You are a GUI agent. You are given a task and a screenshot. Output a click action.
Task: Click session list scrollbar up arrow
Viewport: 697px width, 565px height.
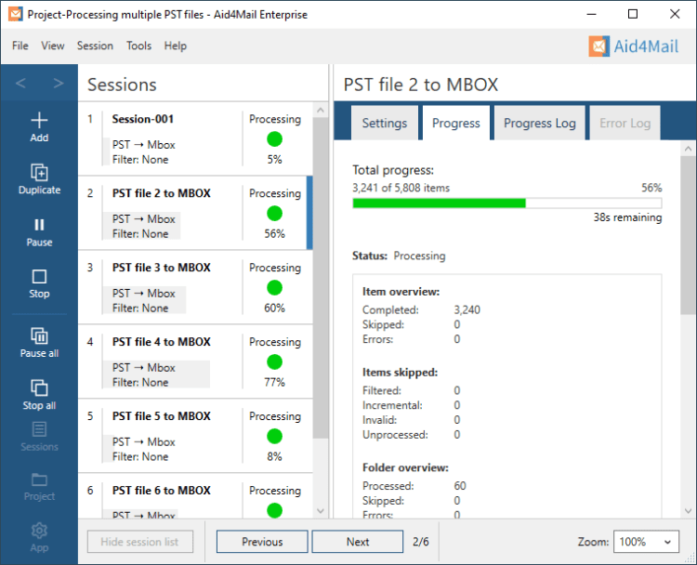(x=321, y=111)
